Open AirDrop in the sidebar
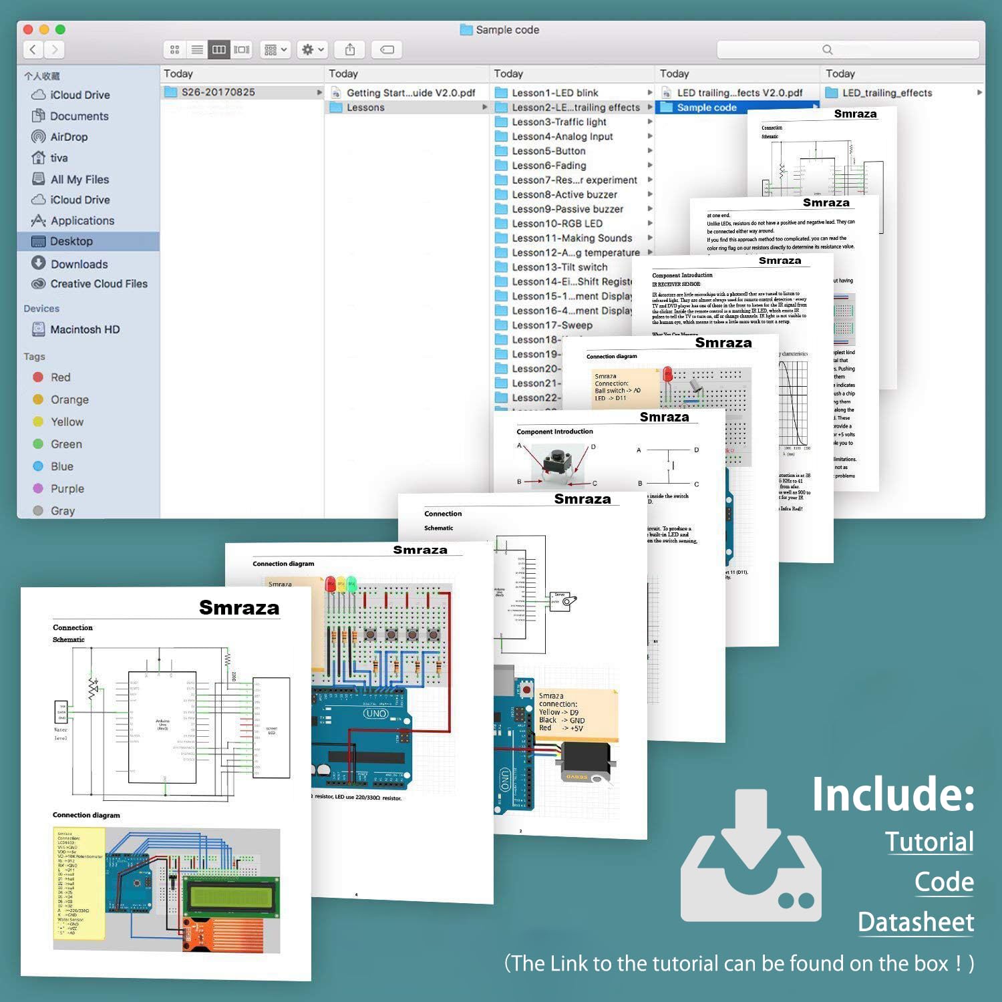1002x1002 pixels. pyautogui.click(x=69, y=137)
